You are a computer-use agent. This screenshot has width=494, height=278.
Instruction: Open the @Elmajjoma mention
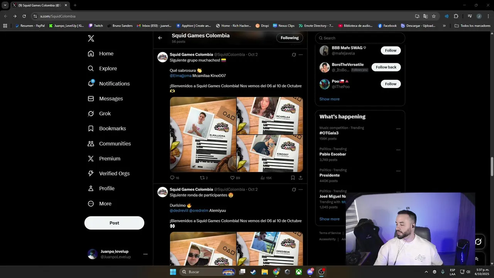(181, 76)
